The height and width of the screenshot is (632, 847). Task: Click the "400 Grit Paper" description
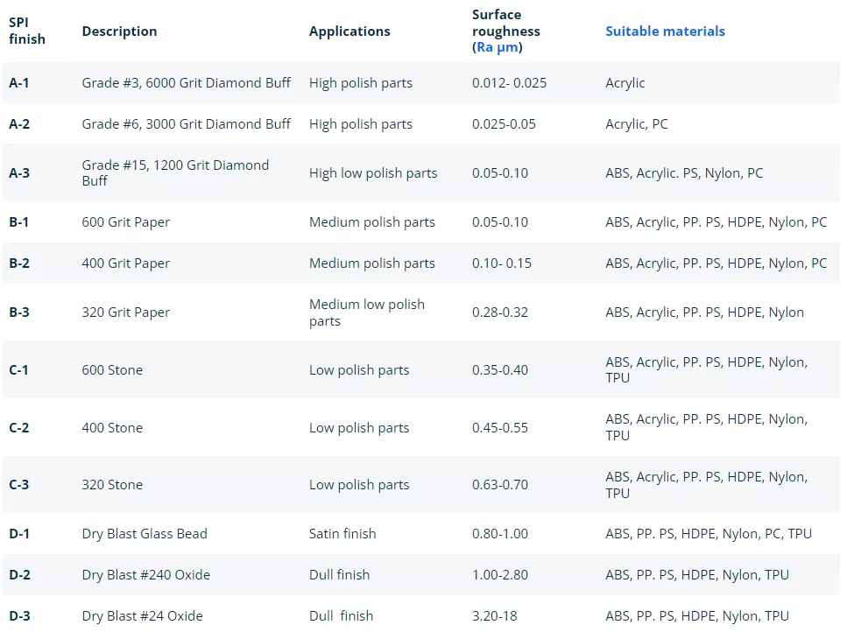125,263
